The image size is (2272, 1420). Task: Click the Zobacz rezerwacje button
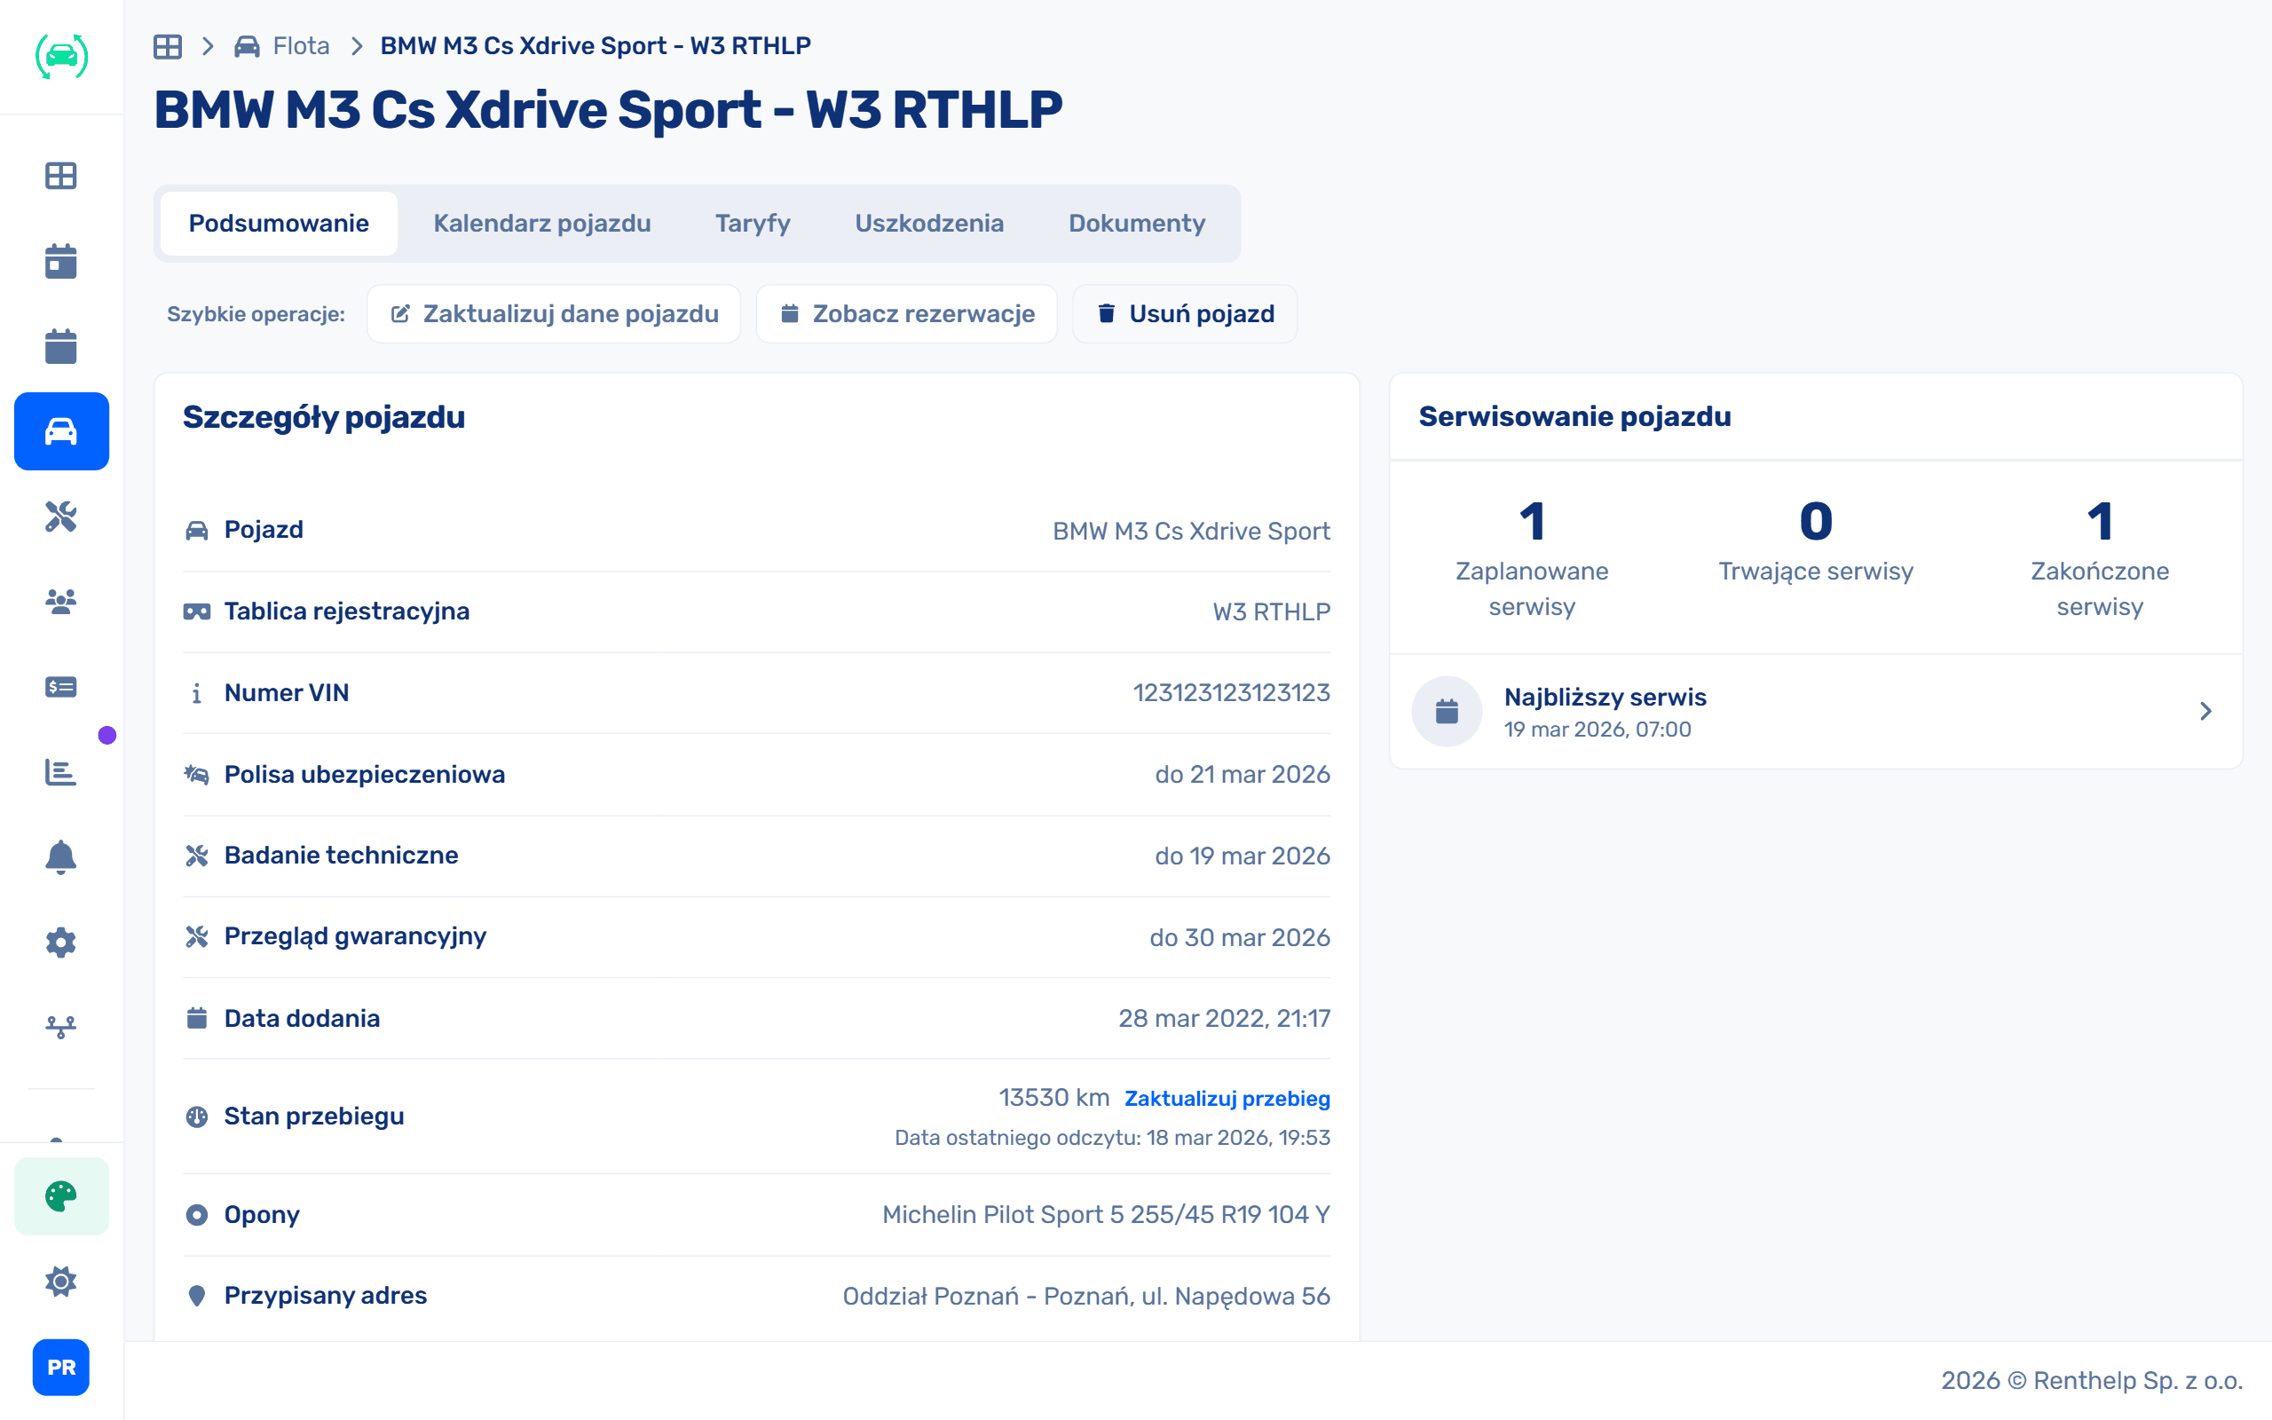click(x=907, y=313)
